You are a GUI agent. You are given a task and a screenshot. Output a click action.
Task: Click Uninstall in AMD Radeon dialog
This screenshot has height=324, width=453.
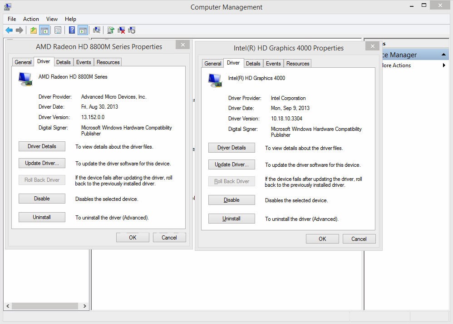pos(42,217)
